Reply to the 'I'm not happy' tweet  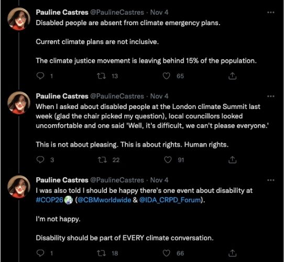point(40,253)
